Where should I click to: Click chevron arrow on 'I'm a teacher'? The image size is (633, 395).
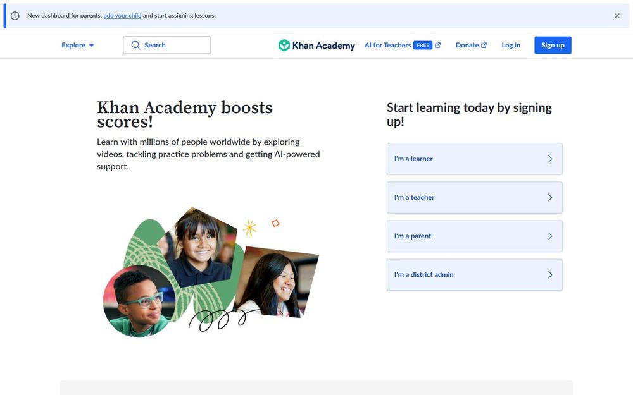(550, 197)
